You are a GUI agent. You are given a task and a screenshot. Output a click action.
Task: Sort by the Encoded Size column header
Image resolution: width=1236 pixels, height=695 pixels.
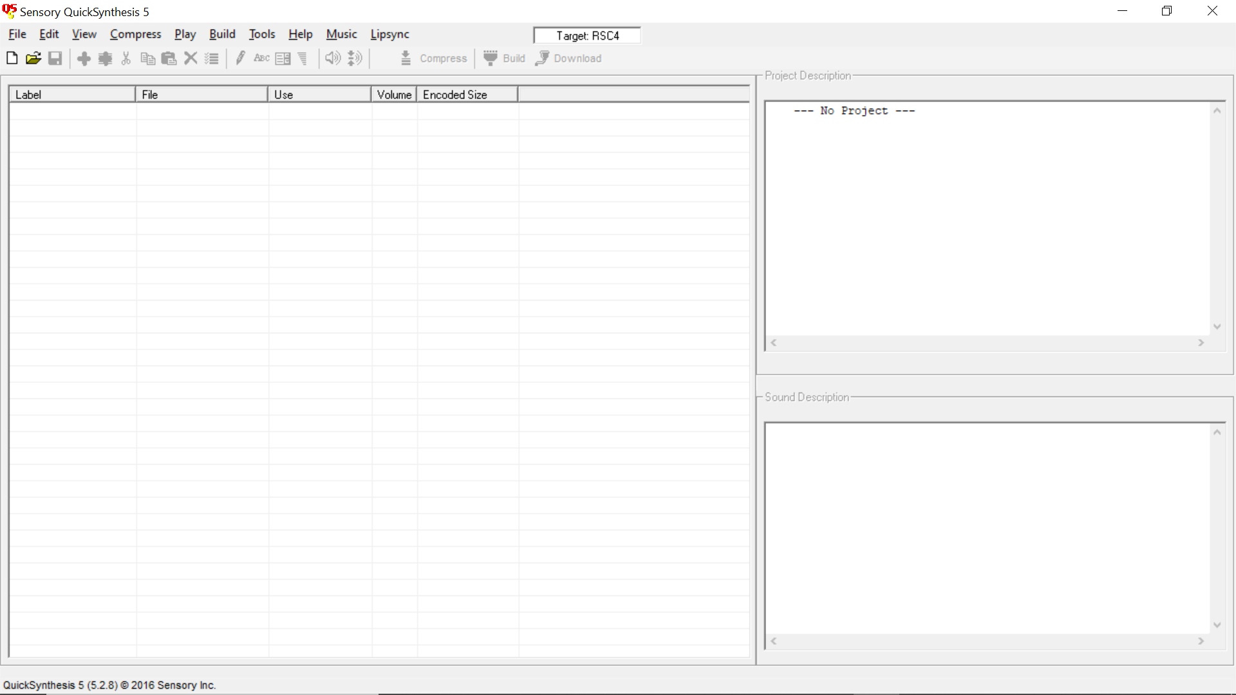pyautogui.click(x=467, y=95)
